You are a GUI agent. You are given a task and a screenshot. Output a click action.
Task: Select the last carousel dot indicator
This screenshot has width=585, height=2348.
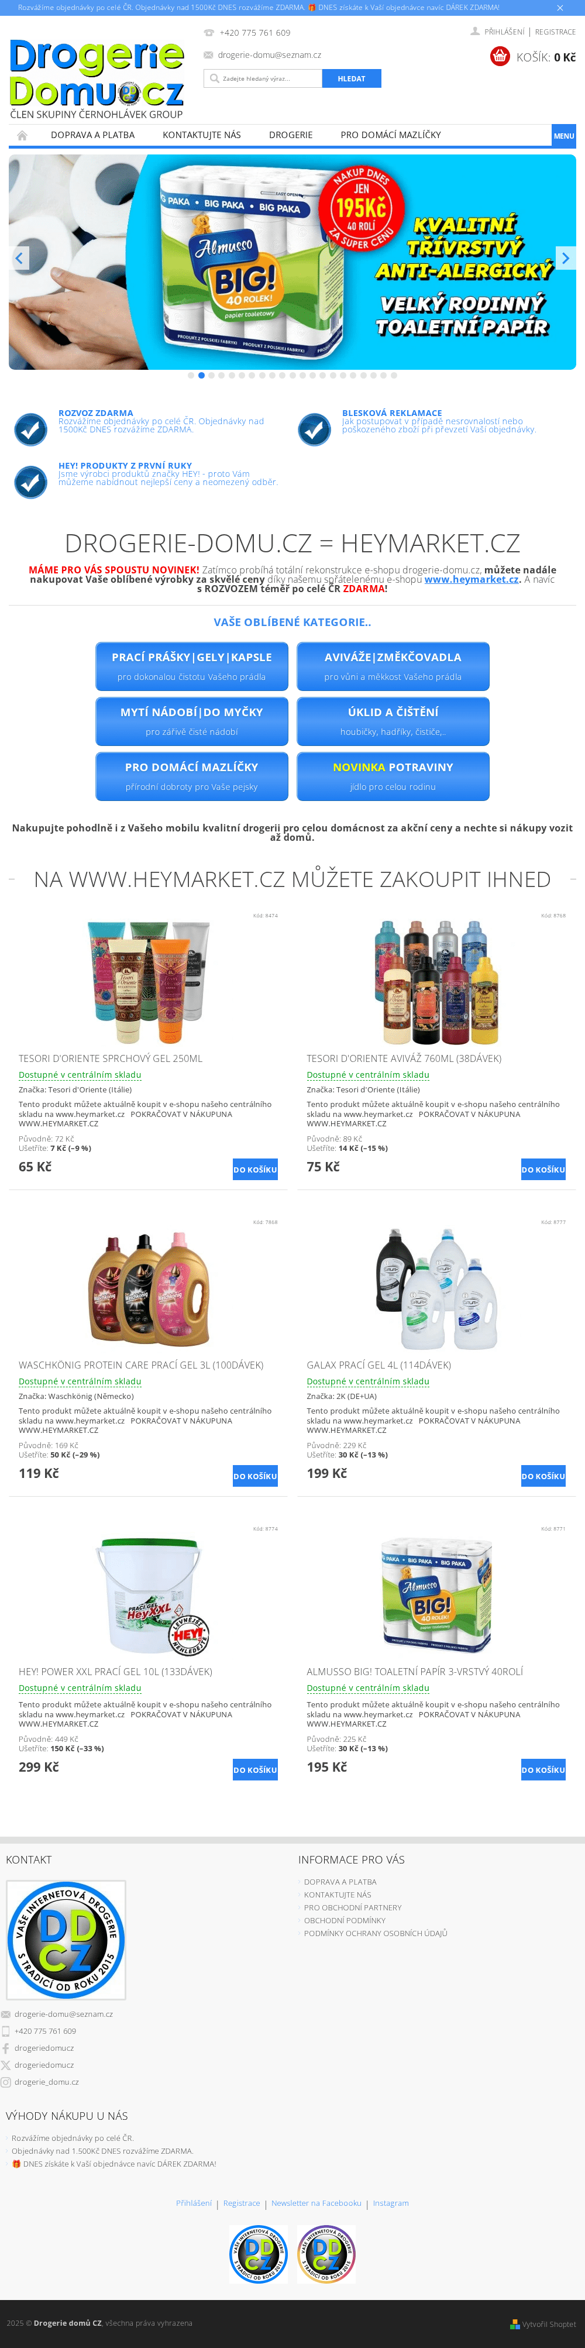click(394, 376)
